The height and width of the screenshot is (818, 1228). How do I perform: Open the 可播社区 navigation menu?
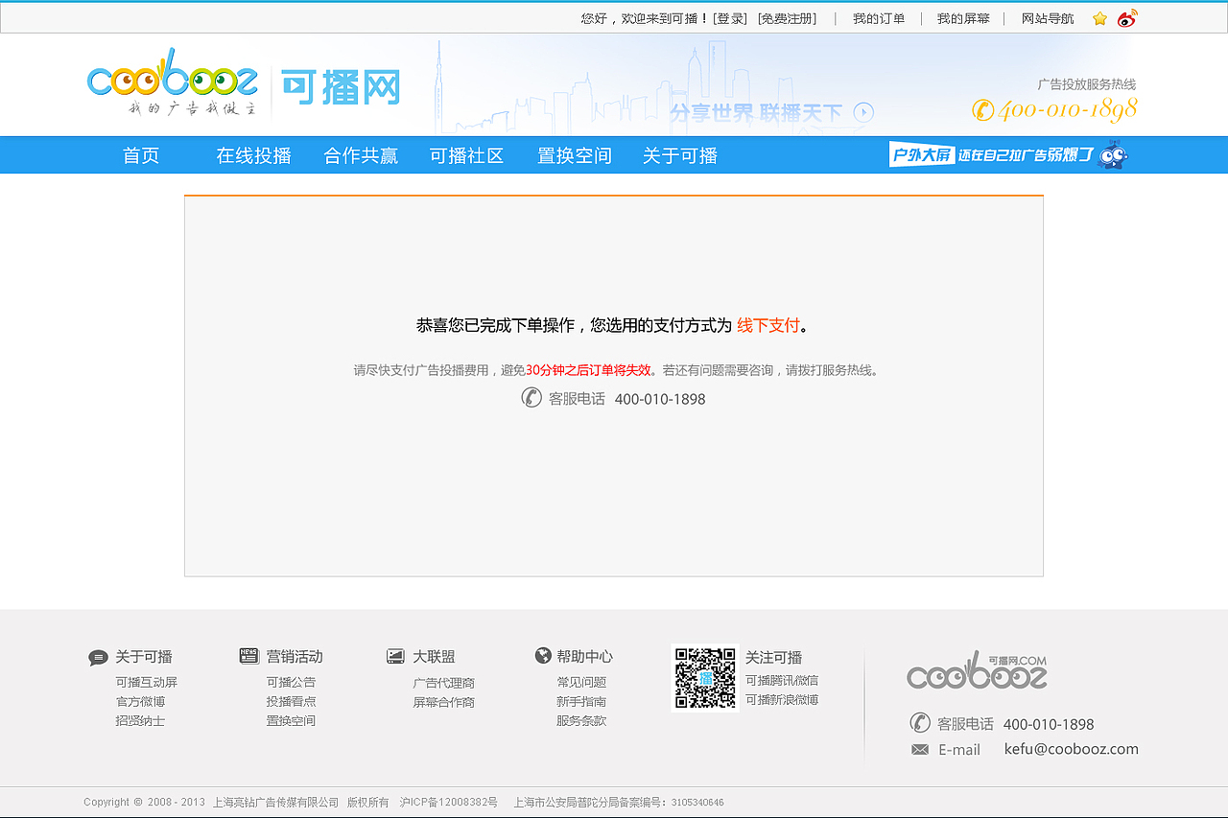point(467,155)
